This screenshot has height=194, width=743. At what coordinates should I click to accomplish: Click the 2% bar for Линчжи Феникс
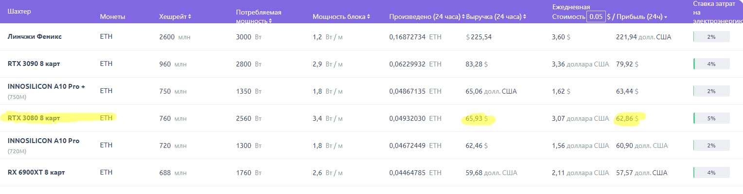pos(711,37)
